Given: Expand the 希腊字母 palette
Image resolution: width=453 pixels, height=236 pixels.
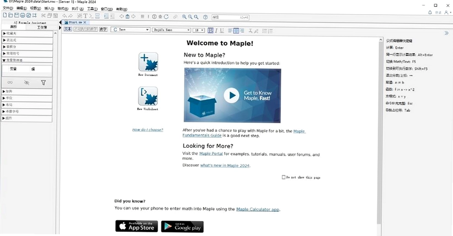Looking at the screenshot, I should [x=27, y=111].
